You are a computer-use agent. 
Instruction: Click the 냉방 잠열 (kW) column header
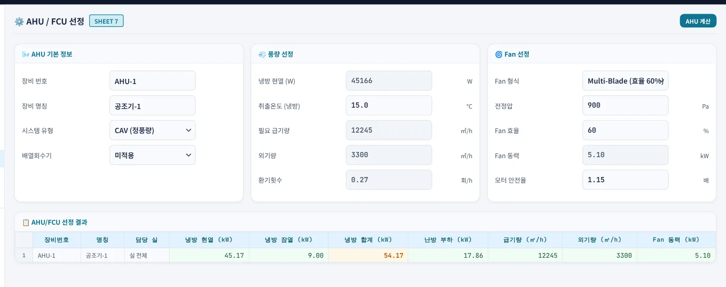289,240
